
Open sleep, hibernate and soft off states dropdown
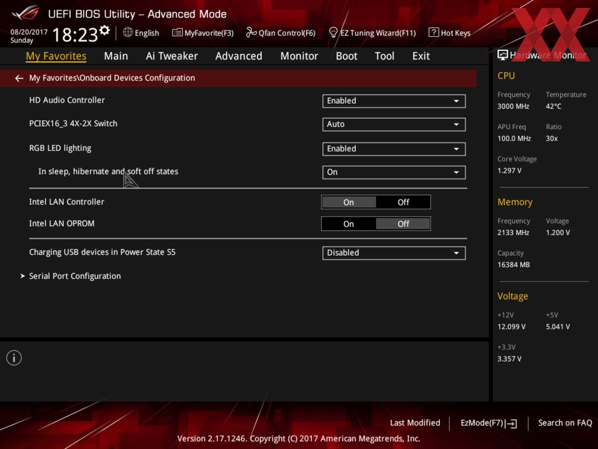394,172
